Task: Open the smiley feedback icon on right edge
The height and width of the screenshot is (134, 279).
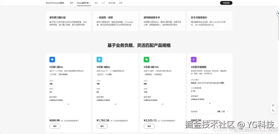Action: (273, 105)
